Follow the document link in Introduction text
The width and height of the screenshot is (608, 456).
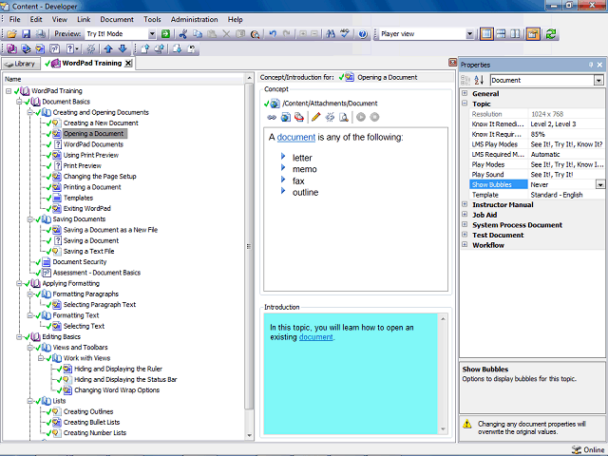point(315,337)
